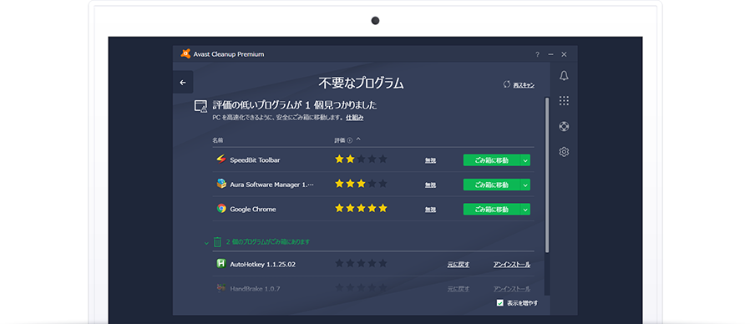Restore HandBrake with 元に戻す
Image resolution: width=750 pixels, height=324 pixels.
click(x=459, y=289)
